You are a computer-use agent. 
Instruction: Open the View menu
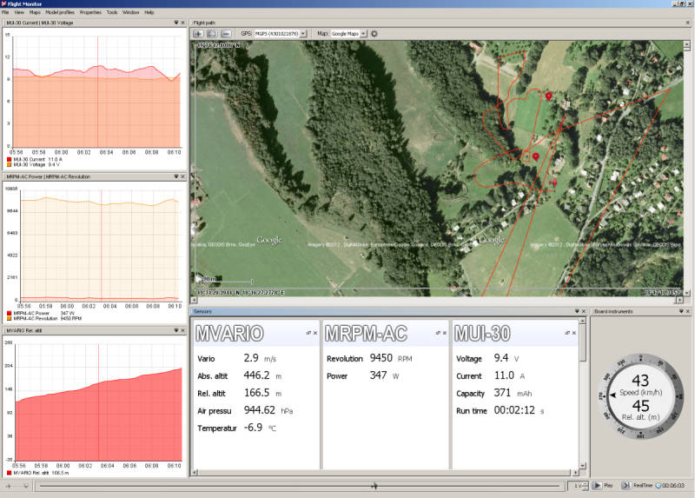click(x=19, y=12)
